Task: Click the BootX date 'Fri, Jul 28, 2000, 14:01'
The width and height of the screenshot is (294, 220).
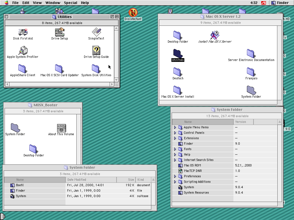Action: (x=86, y=185)
